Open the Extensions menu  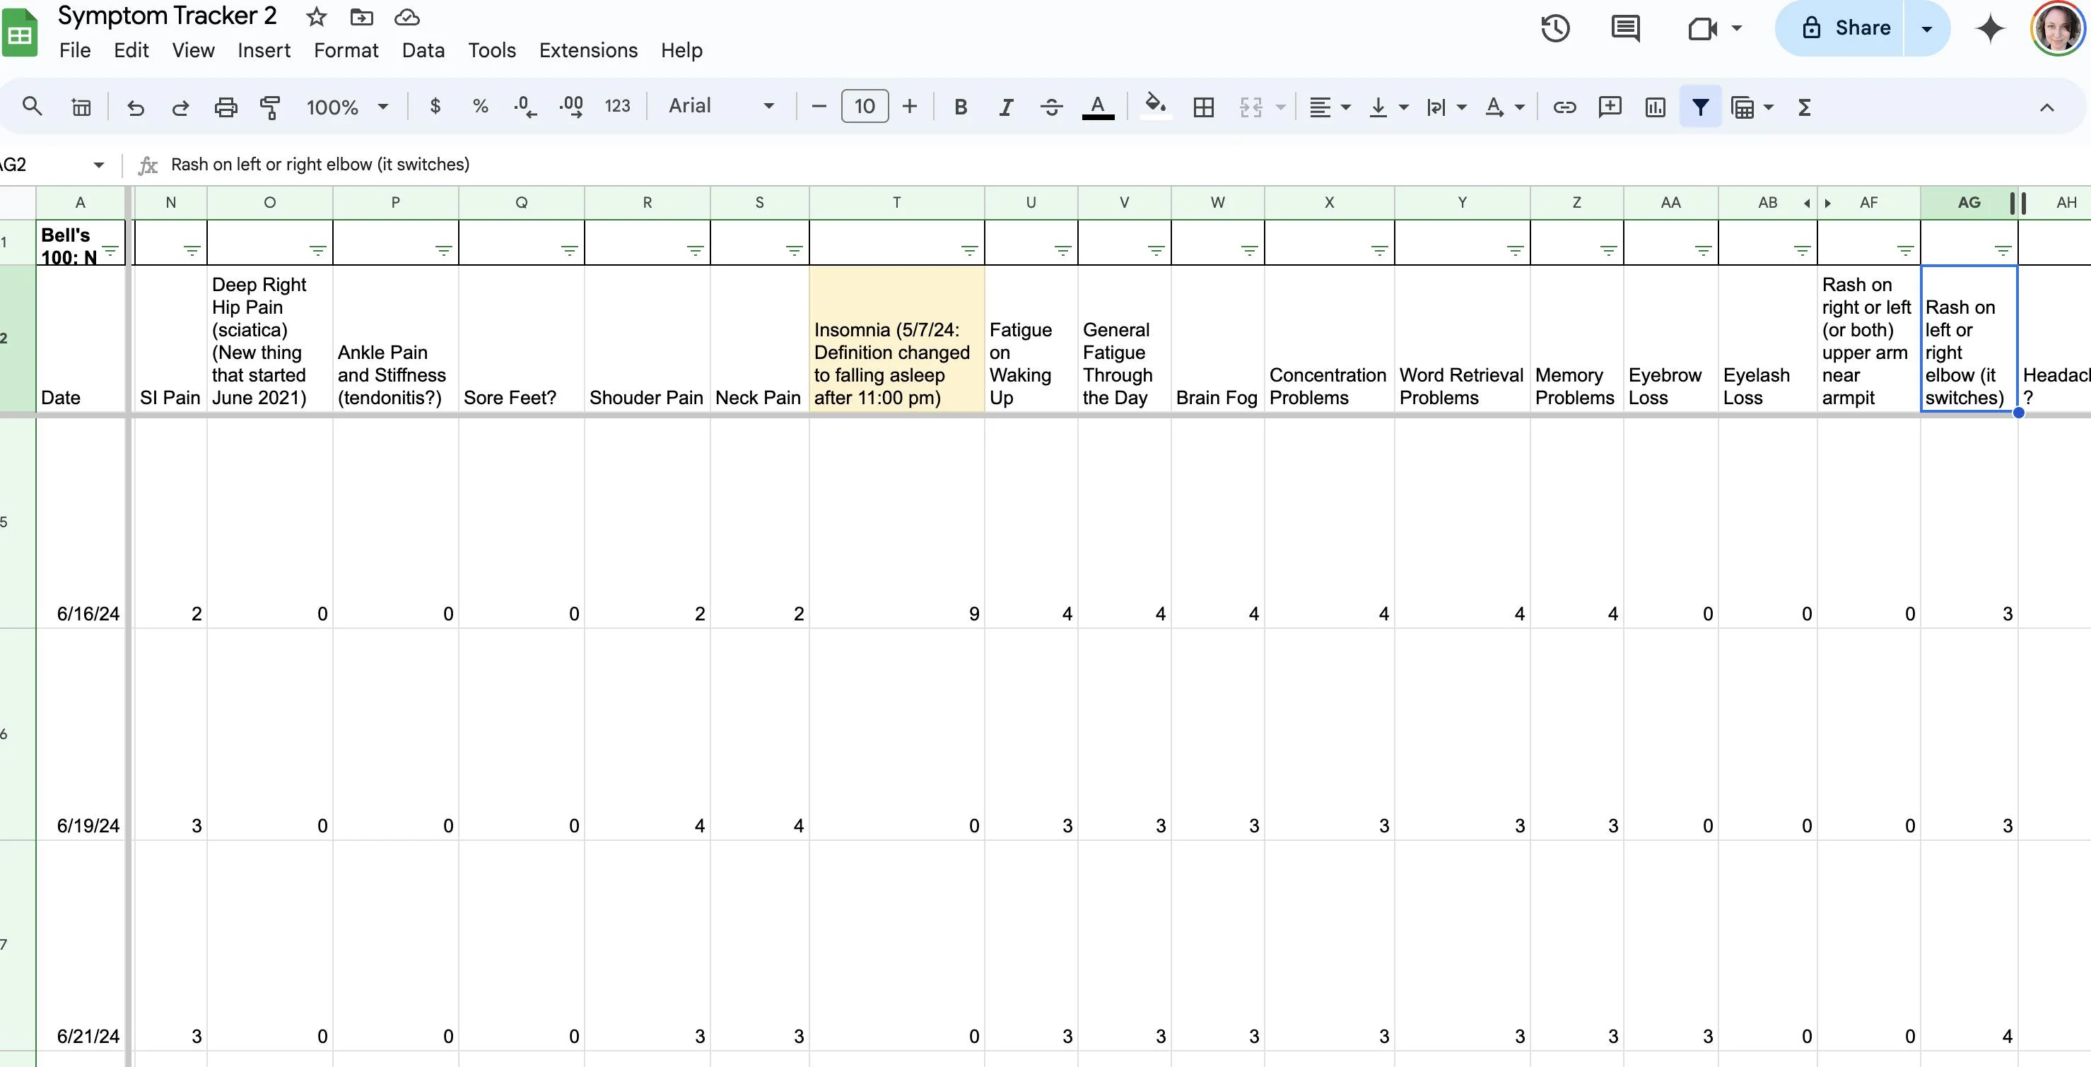(x=587, y=50)
